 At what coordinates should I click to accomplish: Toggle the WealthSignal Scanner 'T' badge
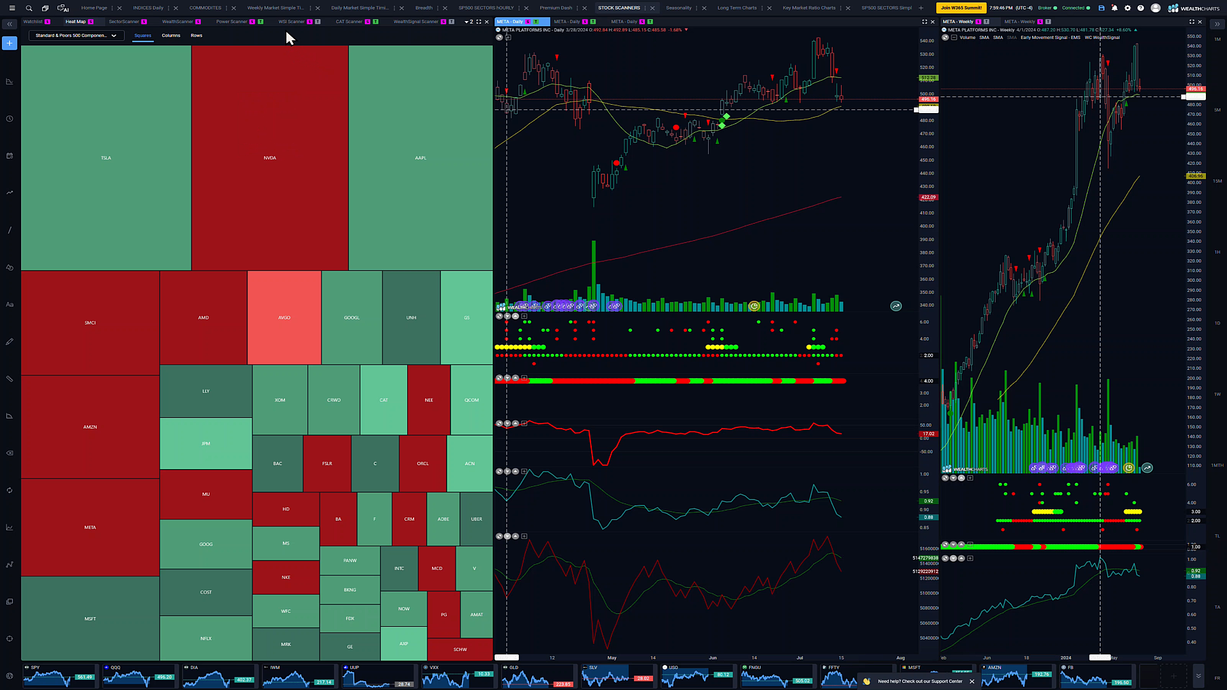pyautogui.click(x=451, y=22)
